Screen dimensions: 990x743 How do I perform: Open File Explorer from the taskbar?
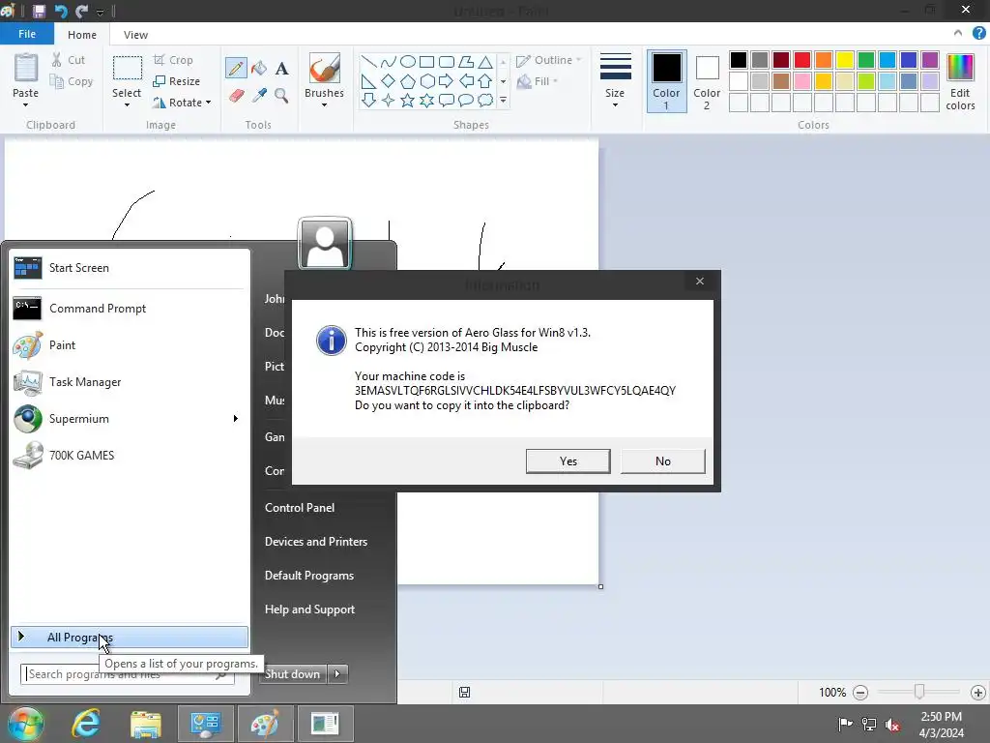click(146, 724)
